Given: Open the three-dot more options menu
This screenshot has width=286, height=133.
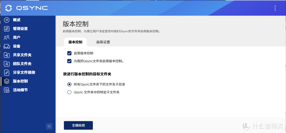Looking at the screenshot, I should (x=275, y=8).
